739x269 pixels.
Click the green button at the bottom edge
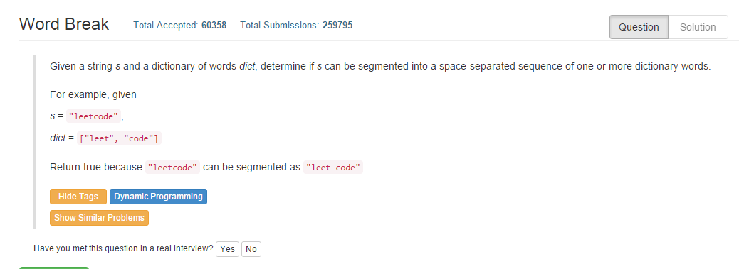click(53, 268)
